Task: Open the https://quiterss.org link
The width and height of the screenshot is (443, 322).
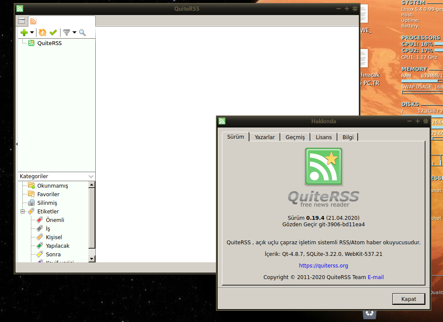Action: (x=324, y=265)
